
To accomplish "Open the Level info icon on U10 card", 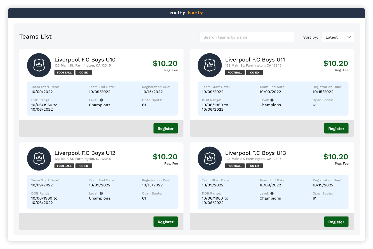I will (101, 100).
